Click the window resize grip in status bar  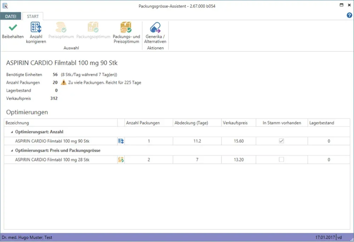(x=352, y=240)
